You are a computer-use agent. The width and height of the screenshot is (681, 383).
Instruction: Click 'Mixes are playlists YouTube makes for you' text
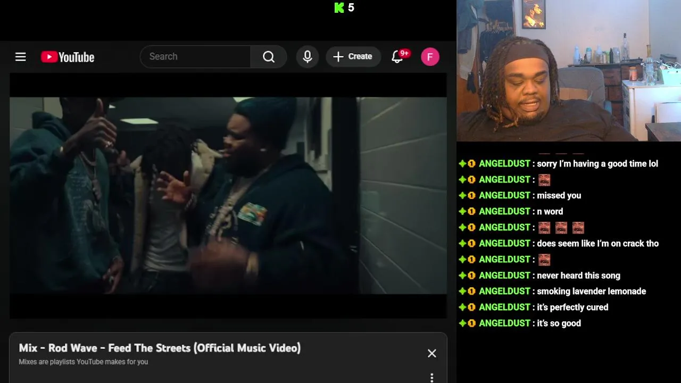(x=84, y=362)
